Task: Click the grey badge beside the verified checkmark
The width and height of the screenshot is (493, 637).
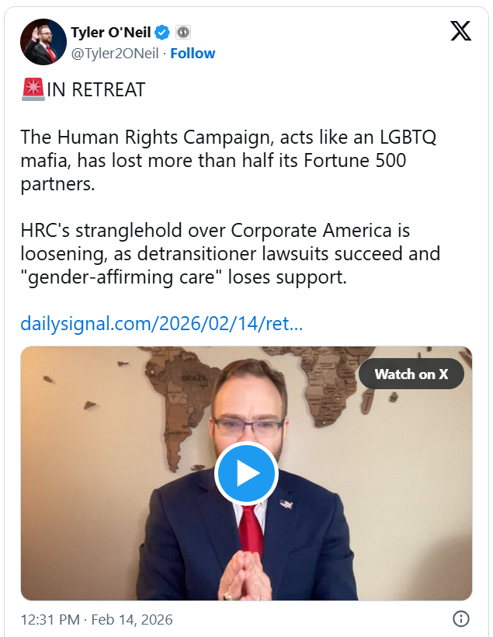Action: point(183,33)
